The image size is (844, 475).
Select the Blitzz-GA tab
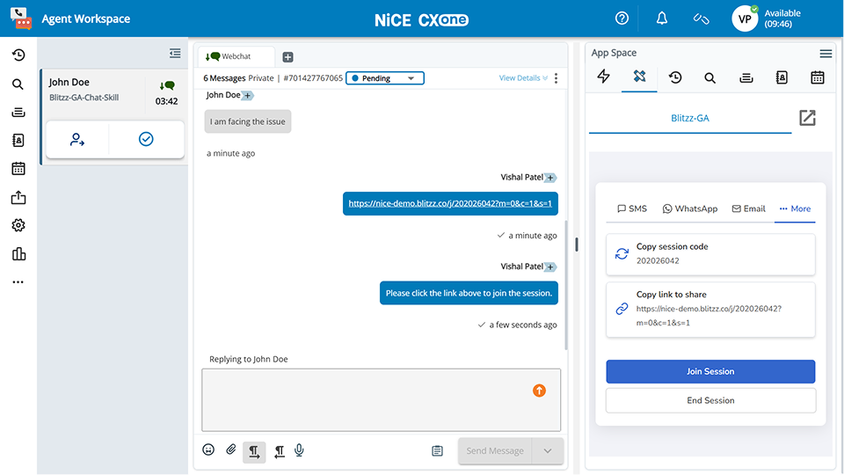pos(690,118)
